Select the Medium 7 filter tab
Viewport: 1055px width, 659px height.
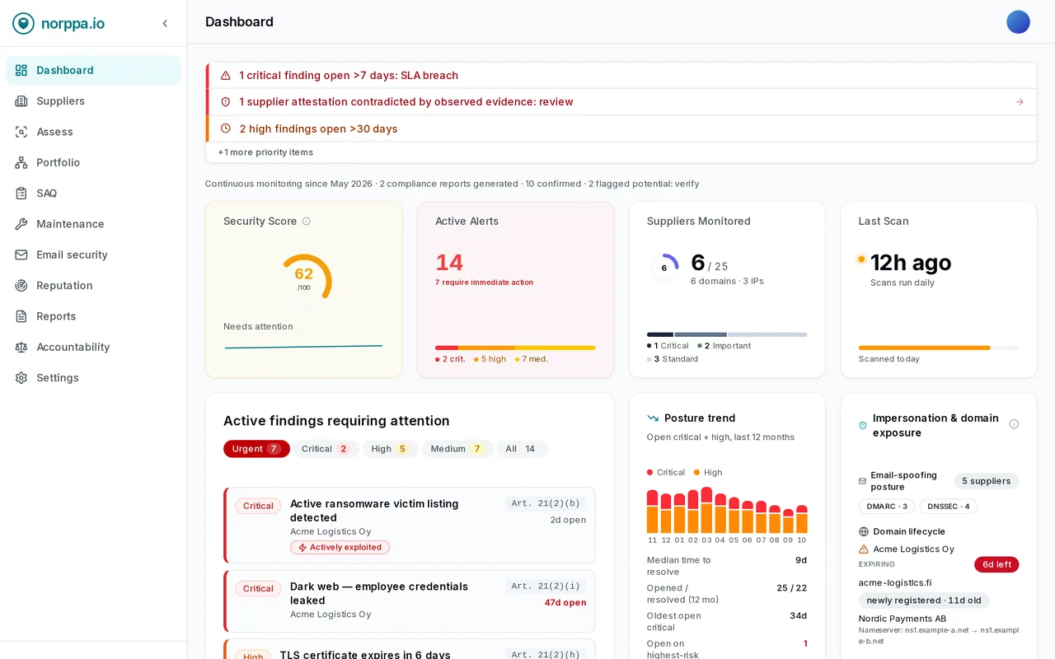[x=457, y=449]
